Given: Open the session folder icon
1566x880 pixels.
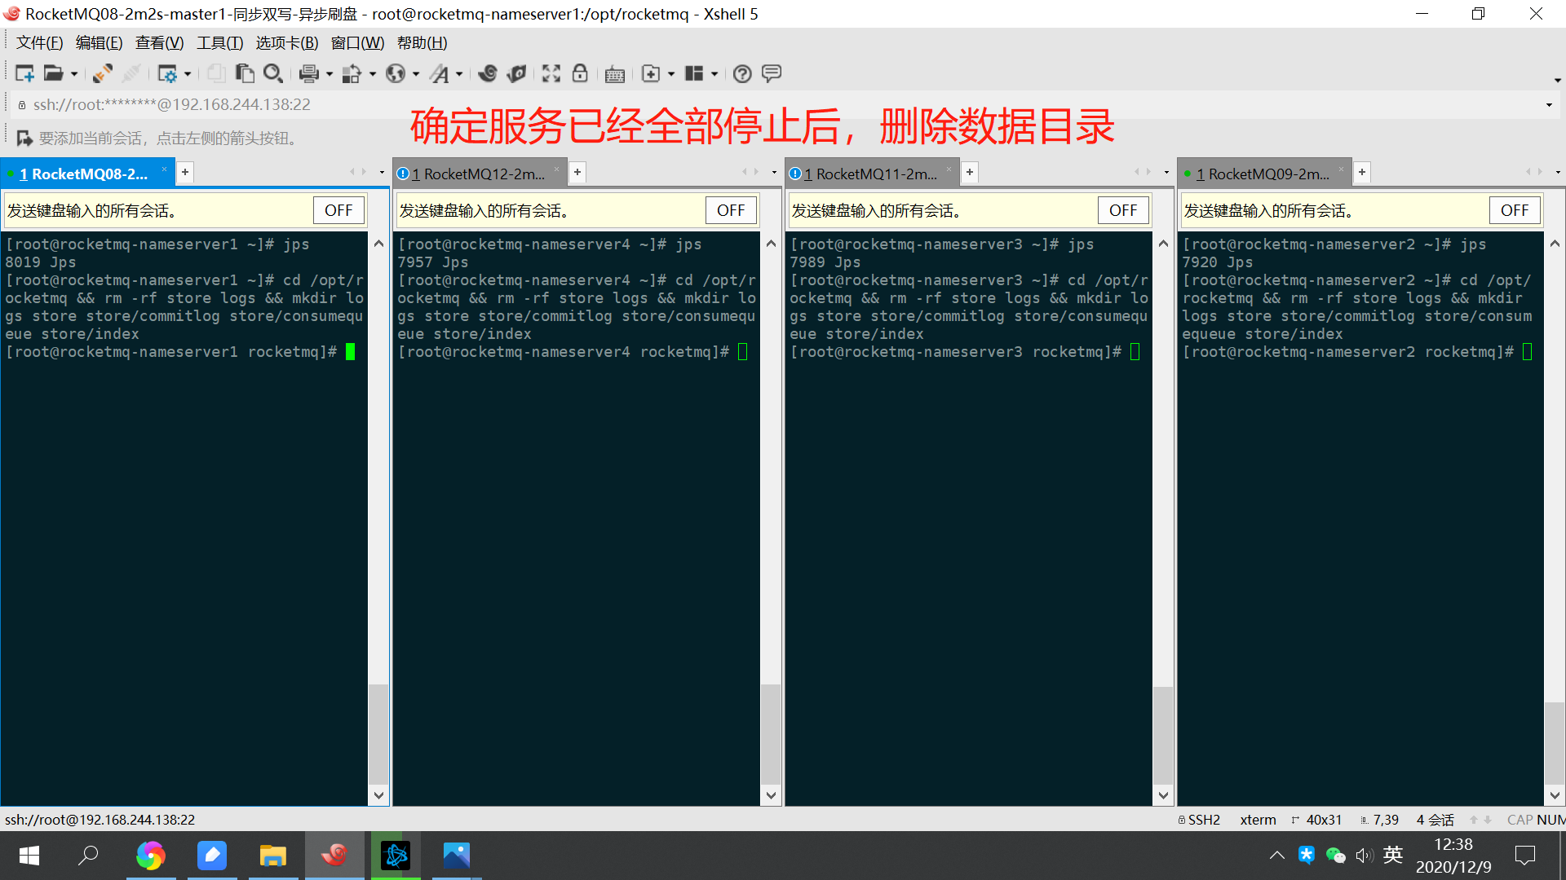Looking at the screenshot, I should (x=53, y=73).
